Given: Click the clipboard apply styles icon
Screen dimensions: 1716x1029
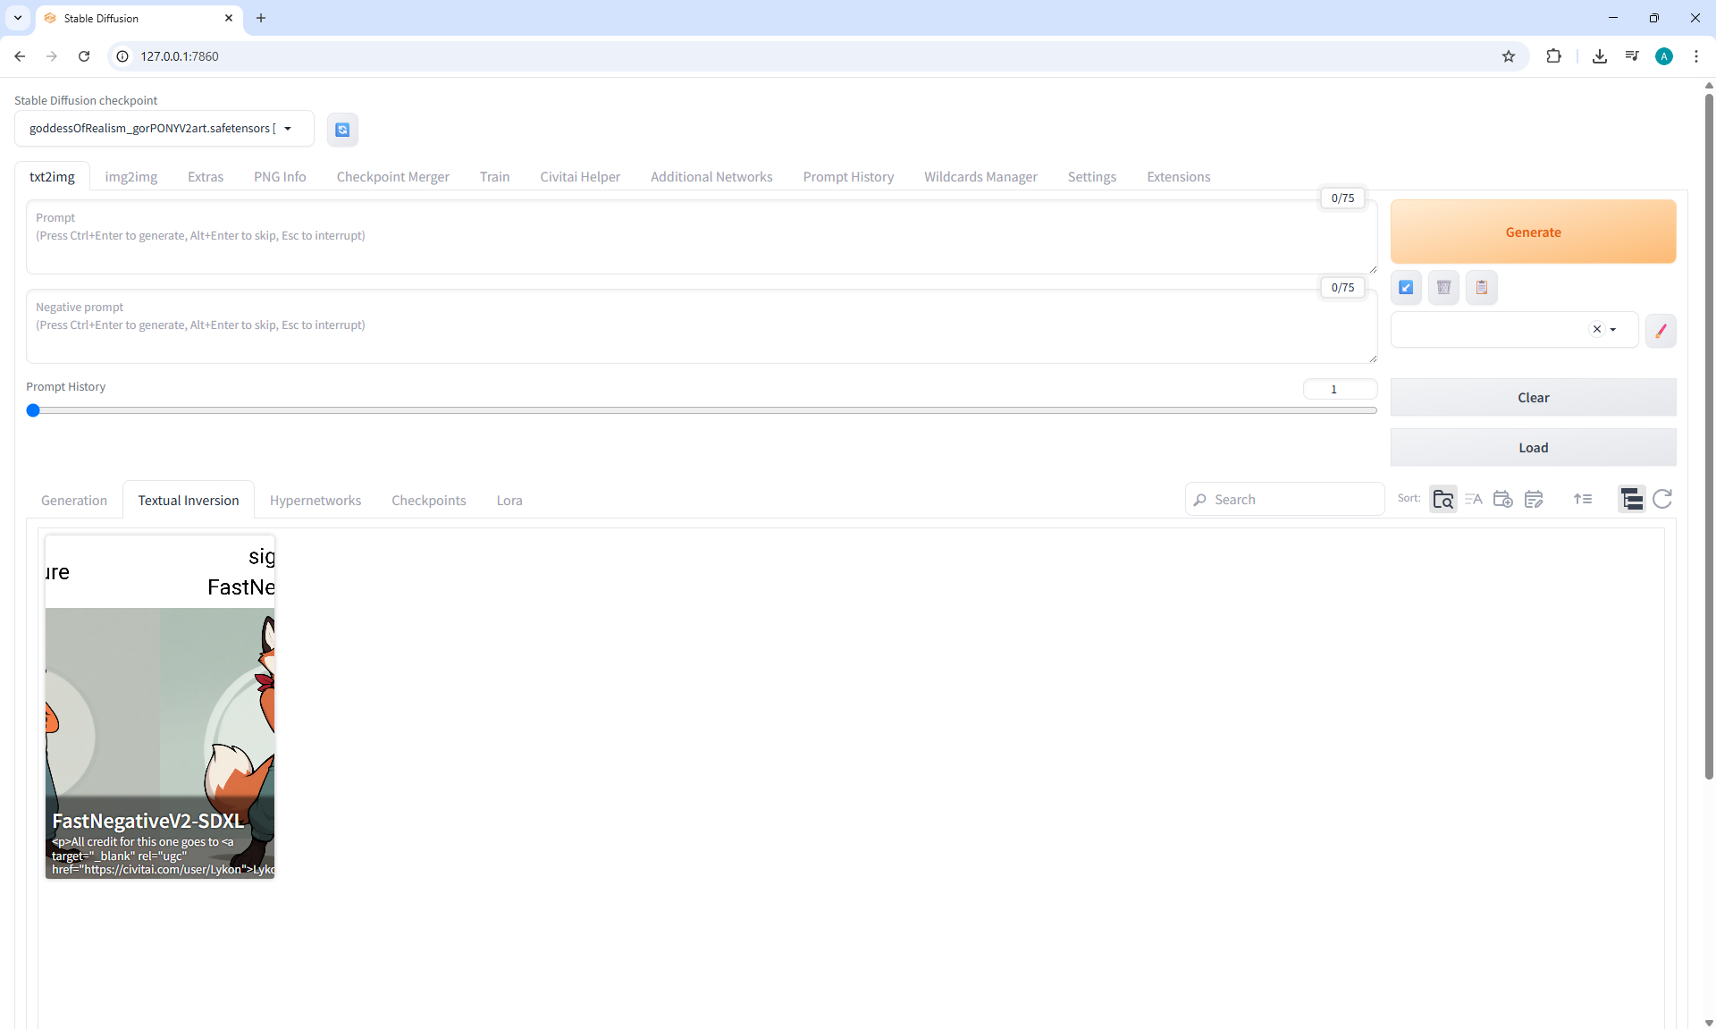Looking at the screenshot, I should (1481, 287).
